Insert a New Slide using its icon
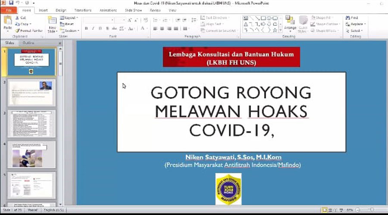The image size is (388, 215). [x=52, y=20]
